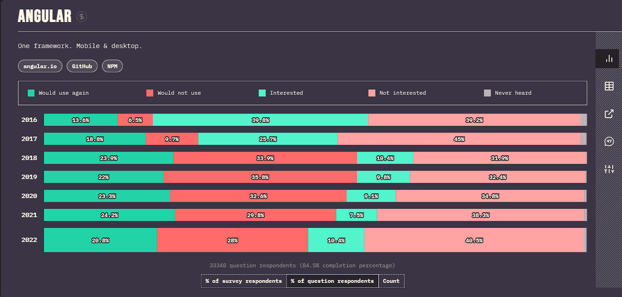The height and width of the screenshot is (297, 622).
Task: Select '% of survey respondents' option
Action: [x=244, y=281]
